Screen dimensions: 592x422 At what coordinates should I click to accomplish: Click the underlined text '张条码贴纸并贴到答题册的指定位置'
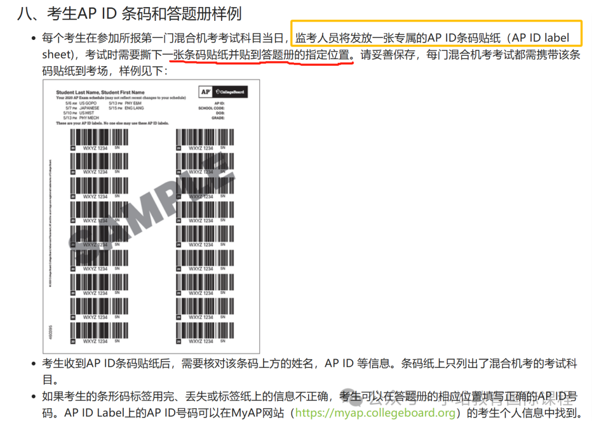(261, 55)
